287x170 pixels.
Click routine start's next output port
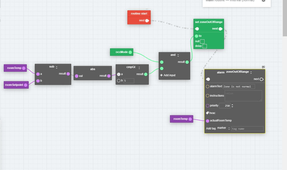[x=147, y=21]
